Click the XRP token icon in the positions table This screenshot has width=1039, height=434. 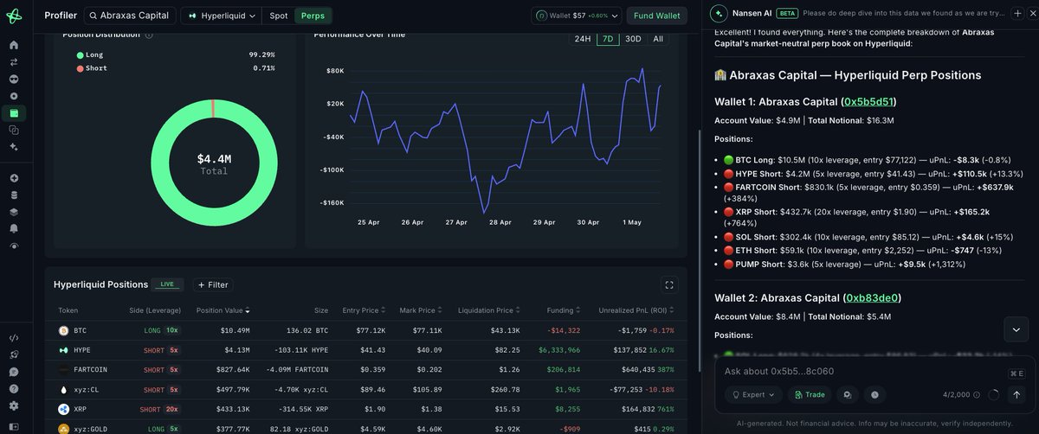coord(62,409)
